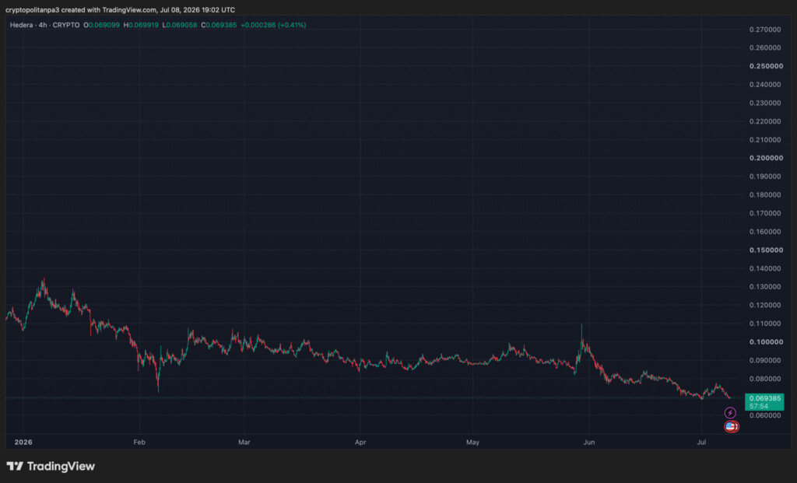
Task: Click the 0.210000 price axis label
Action: tap(765, 140)
